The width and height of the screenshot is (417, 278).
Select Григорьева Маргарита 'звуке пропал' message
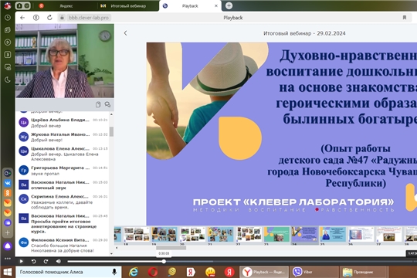point(63,171)
